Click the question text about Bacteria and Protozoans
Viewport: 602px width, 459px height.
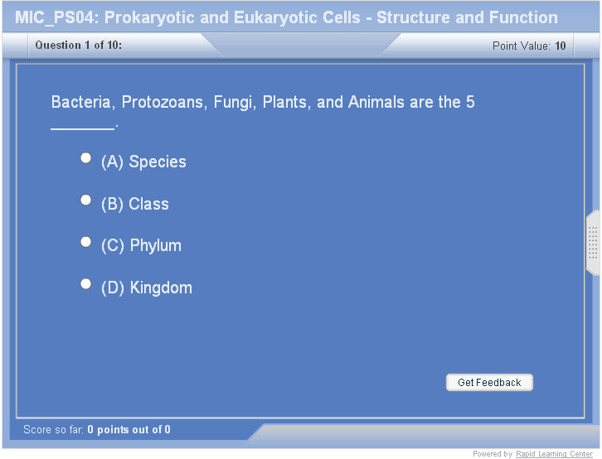263,103
